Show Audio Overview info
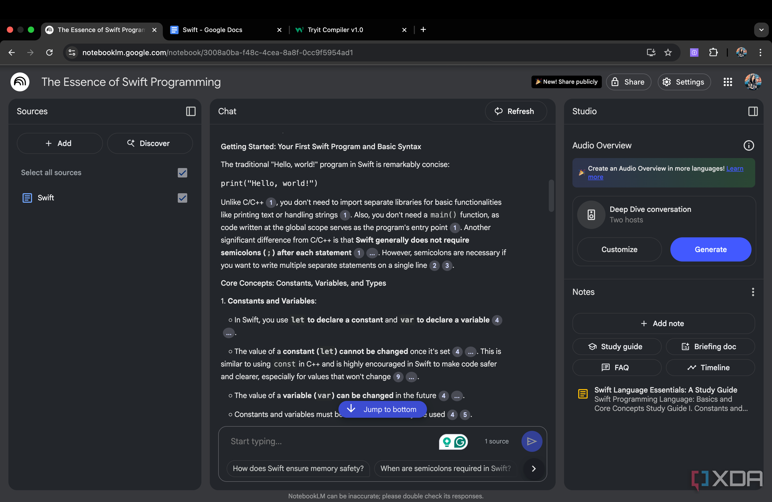 click(x=749, y=146)
